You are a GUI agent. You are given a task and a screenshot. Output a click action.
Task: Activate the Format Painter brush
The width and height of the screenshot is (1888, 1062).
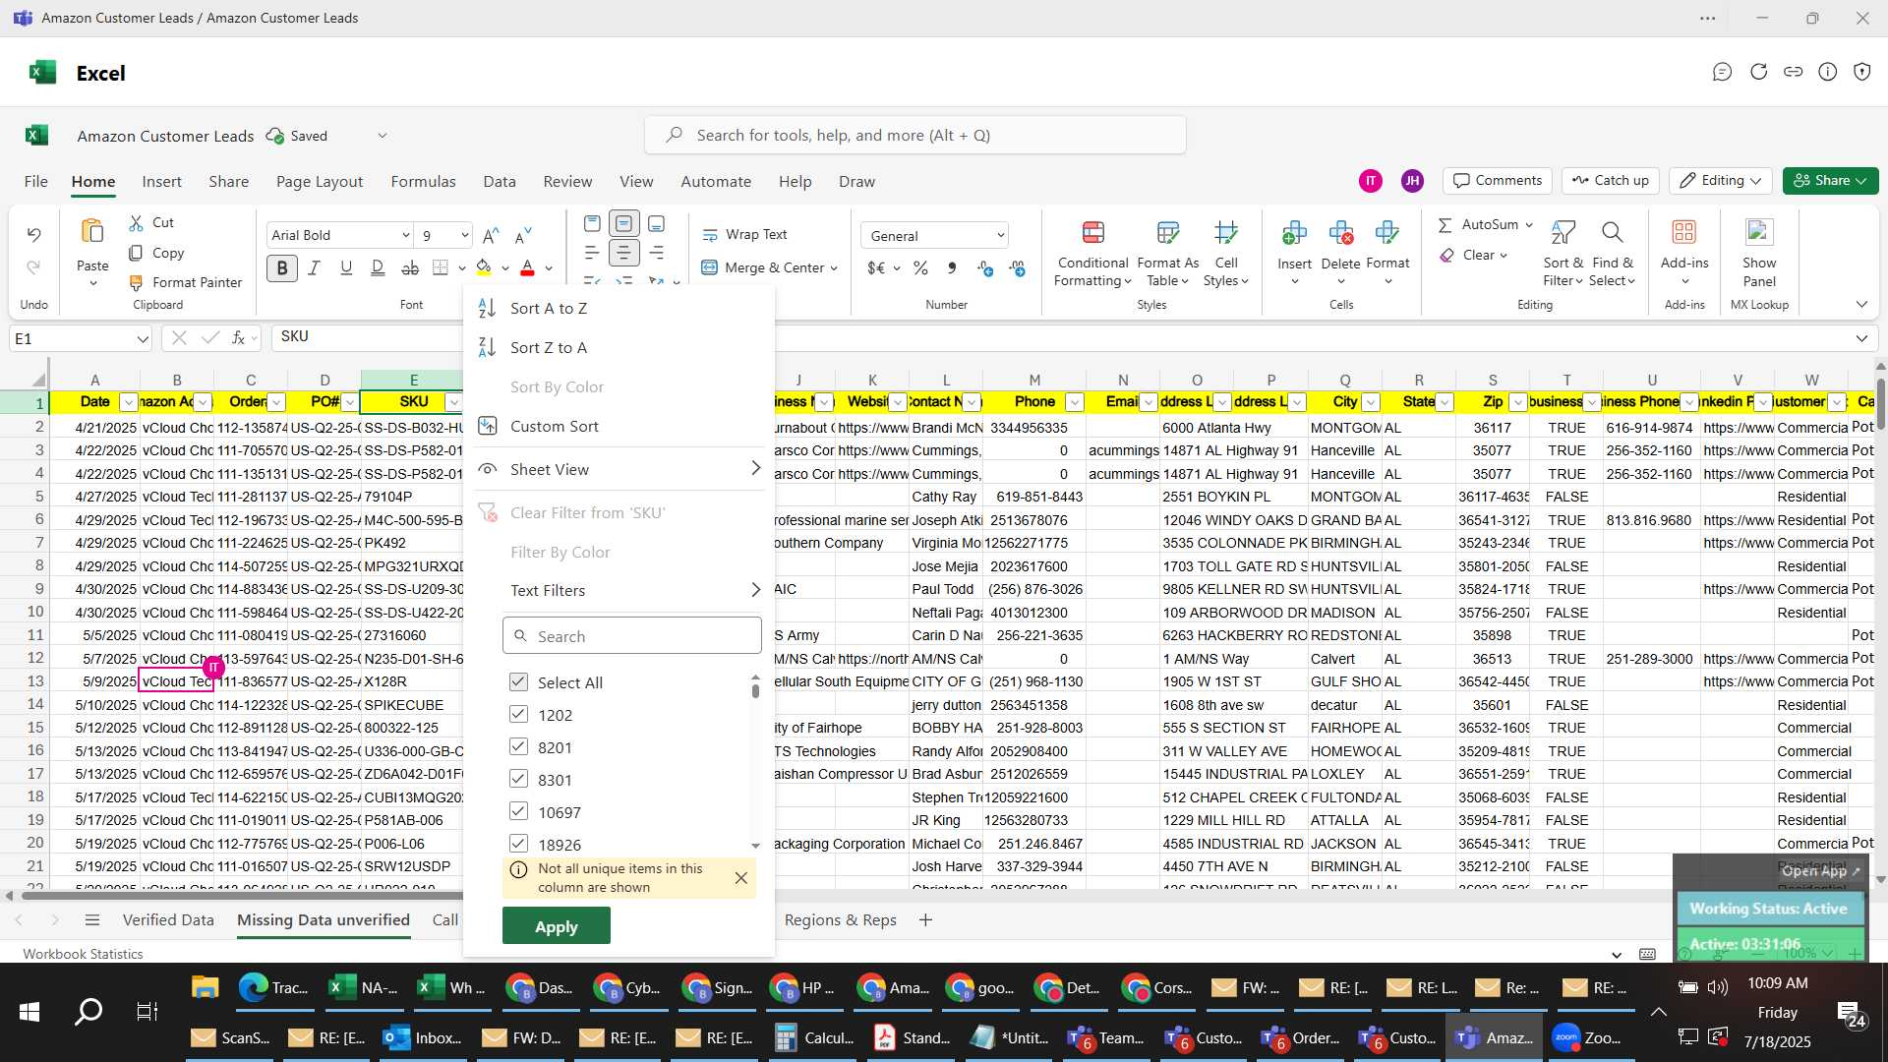(137, 283)
